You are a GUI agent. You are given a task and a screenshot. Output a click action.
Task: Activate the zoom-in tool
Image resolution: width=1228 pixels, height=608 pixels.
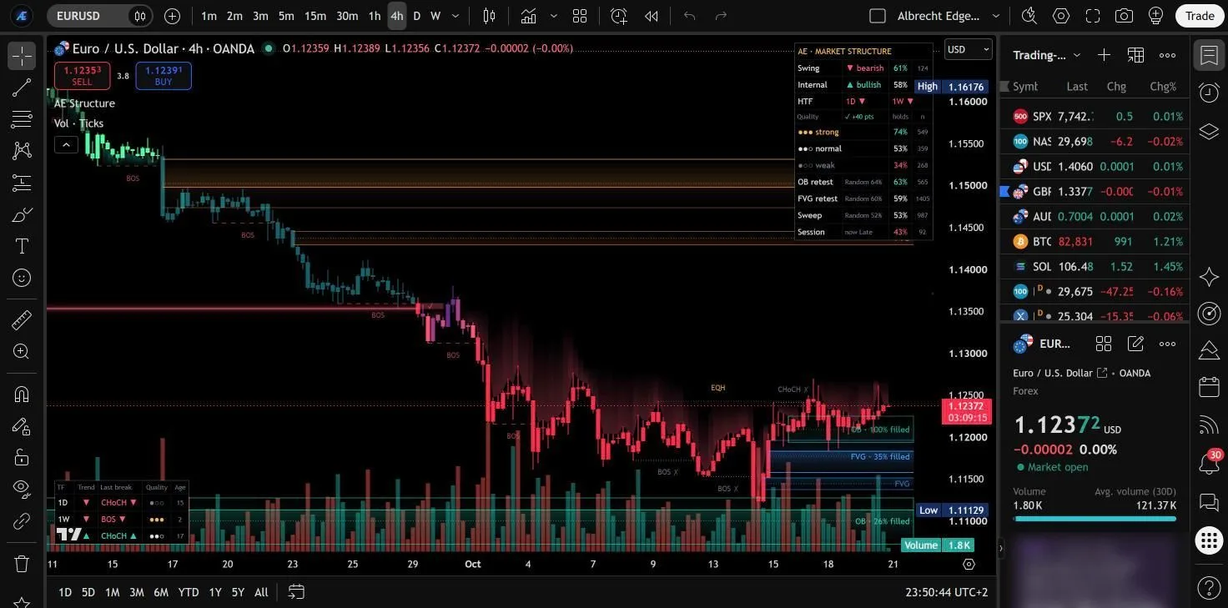click(22, 351)
